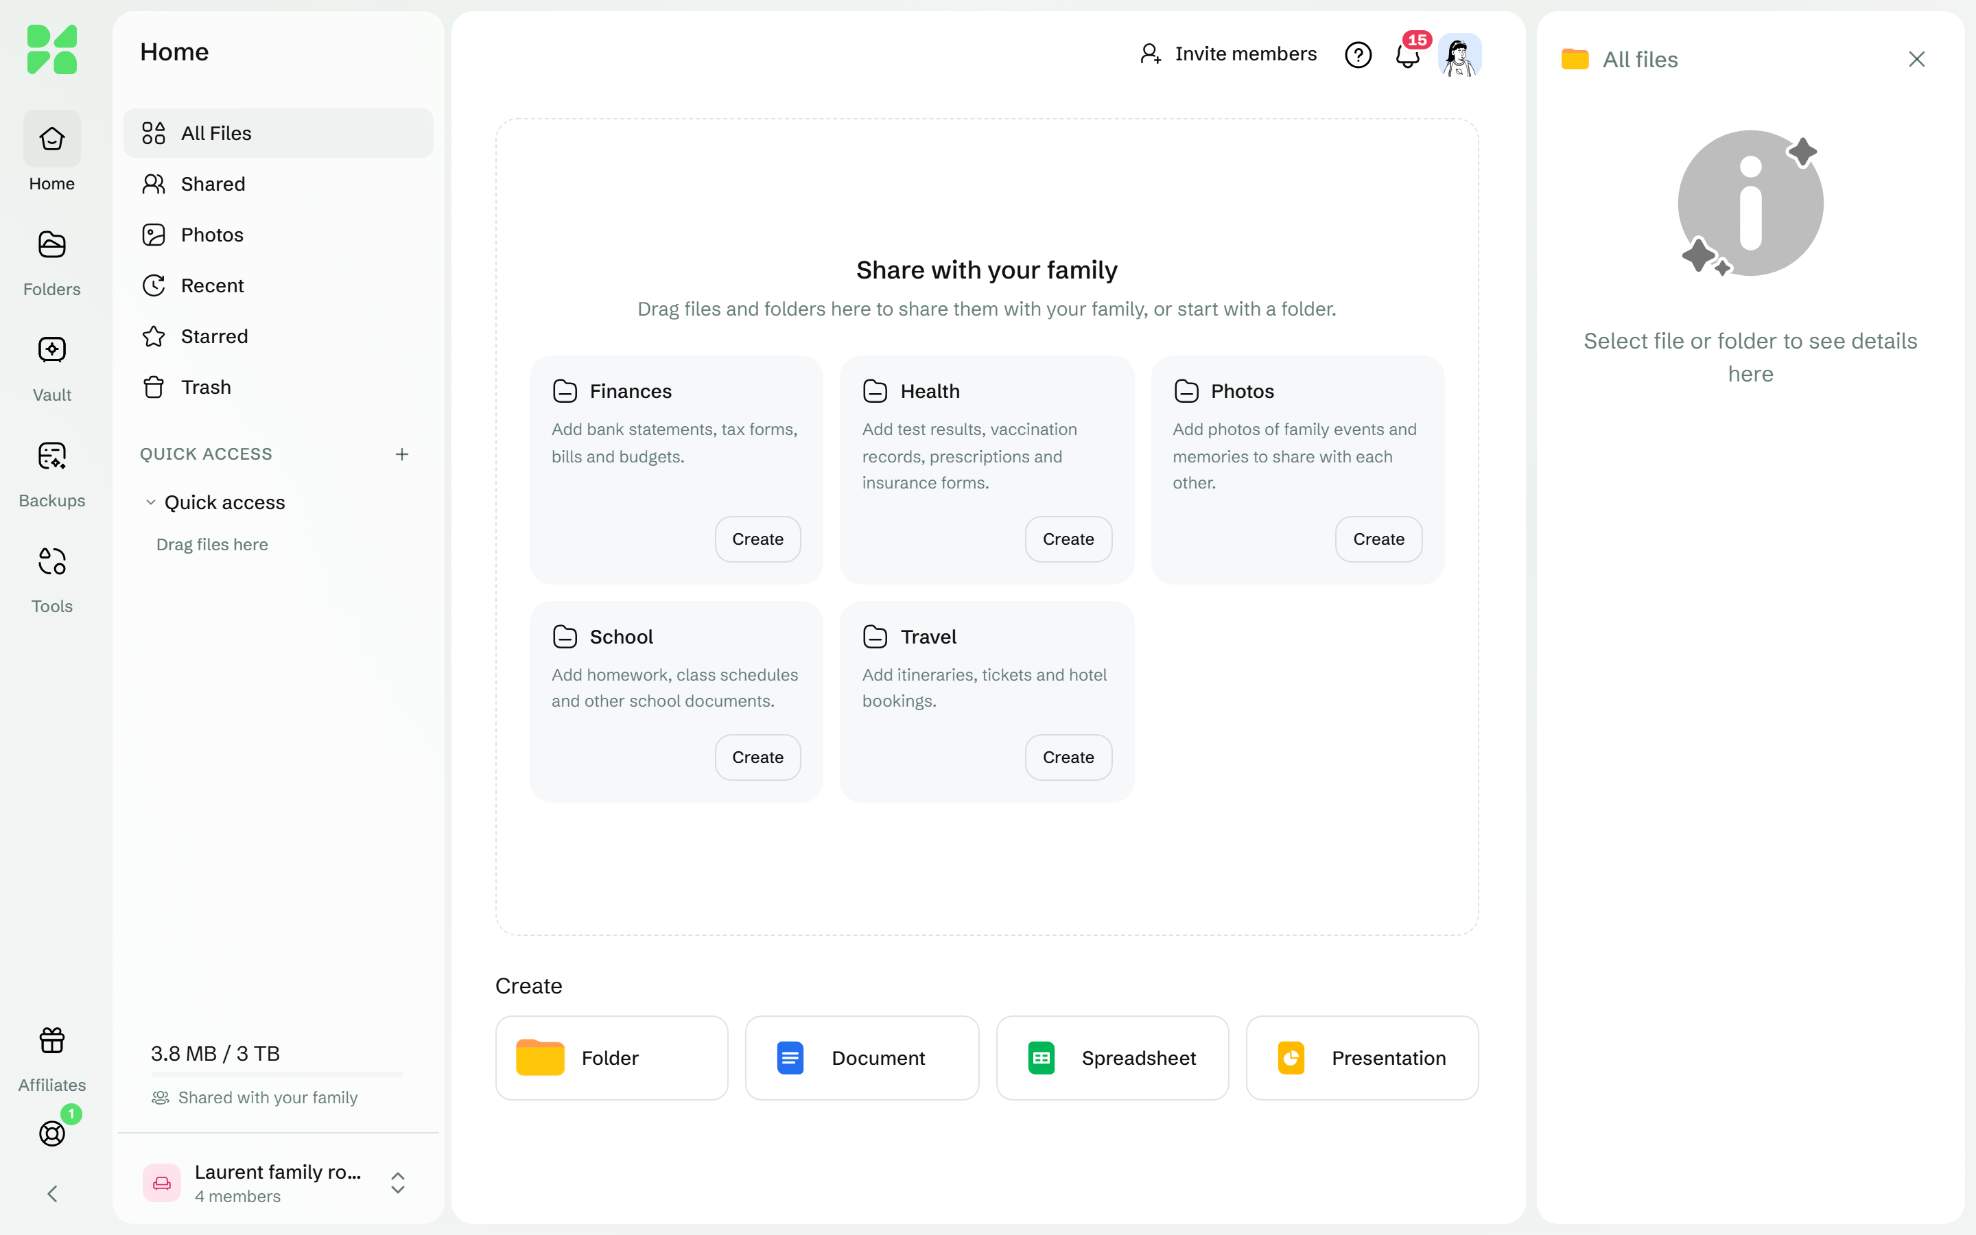Collapse the sidebar with the back arrow

[x=52, y=1194]
